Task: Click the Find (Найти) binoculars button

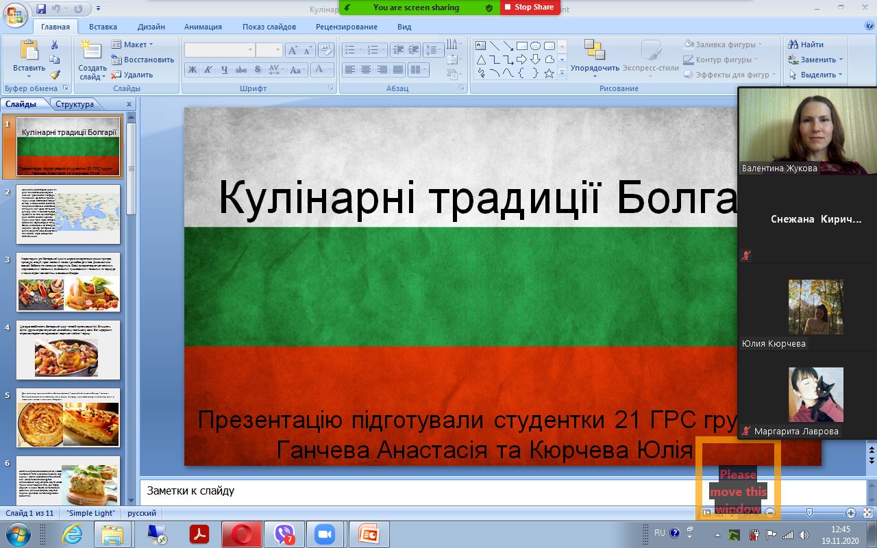Action: [x=806, y=45]
